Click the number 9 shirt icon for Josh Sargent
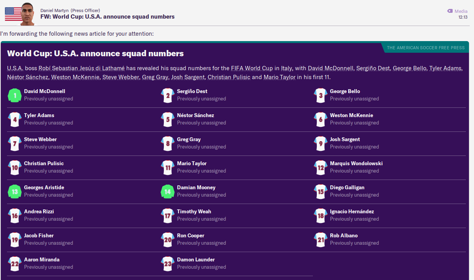474x280 pixels. (321, 143)
